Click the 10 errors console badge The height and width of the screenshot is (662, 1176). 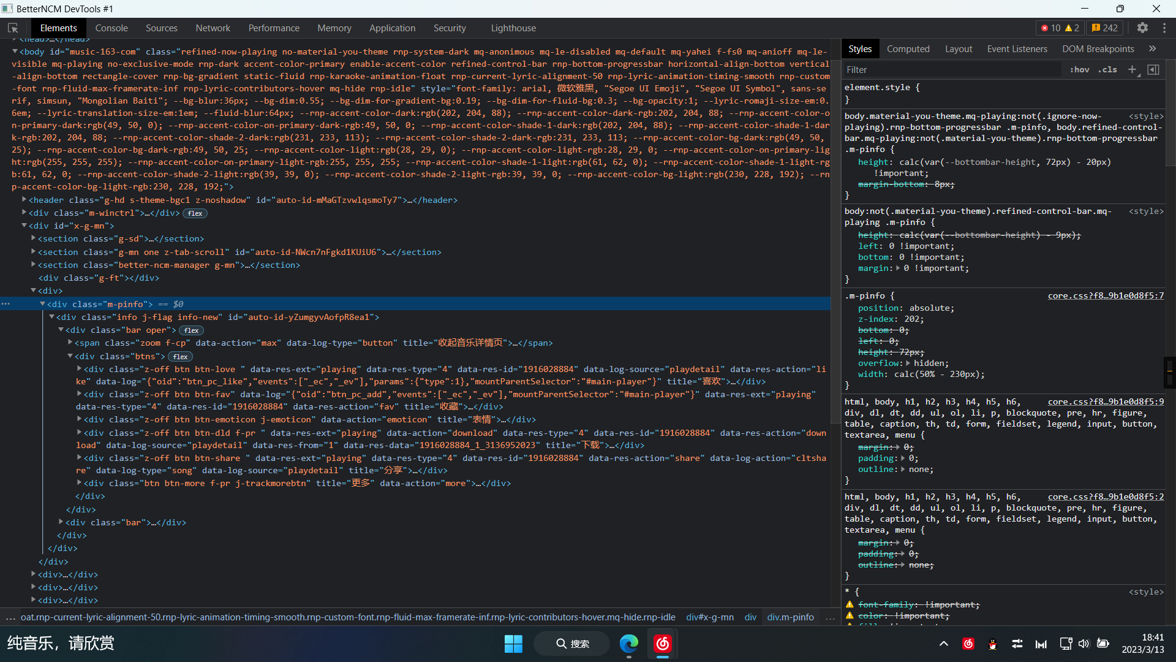pyautogui.click(x=1051, y=28)
